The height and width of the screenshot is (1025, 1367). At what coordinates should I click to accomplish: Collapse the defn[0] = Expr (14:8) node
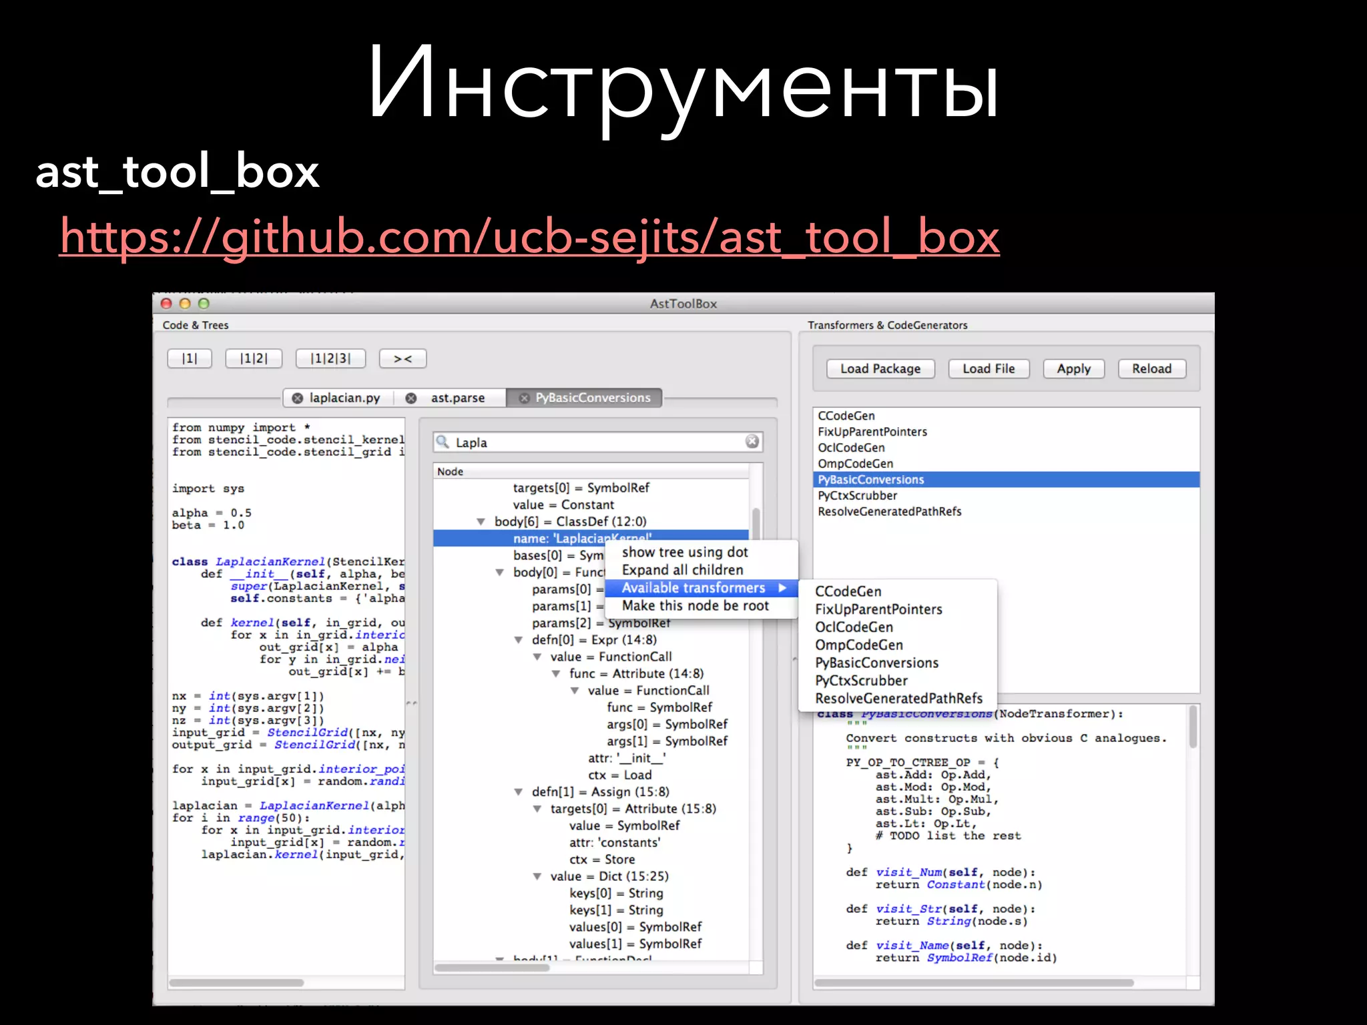(x=518, y=640)
